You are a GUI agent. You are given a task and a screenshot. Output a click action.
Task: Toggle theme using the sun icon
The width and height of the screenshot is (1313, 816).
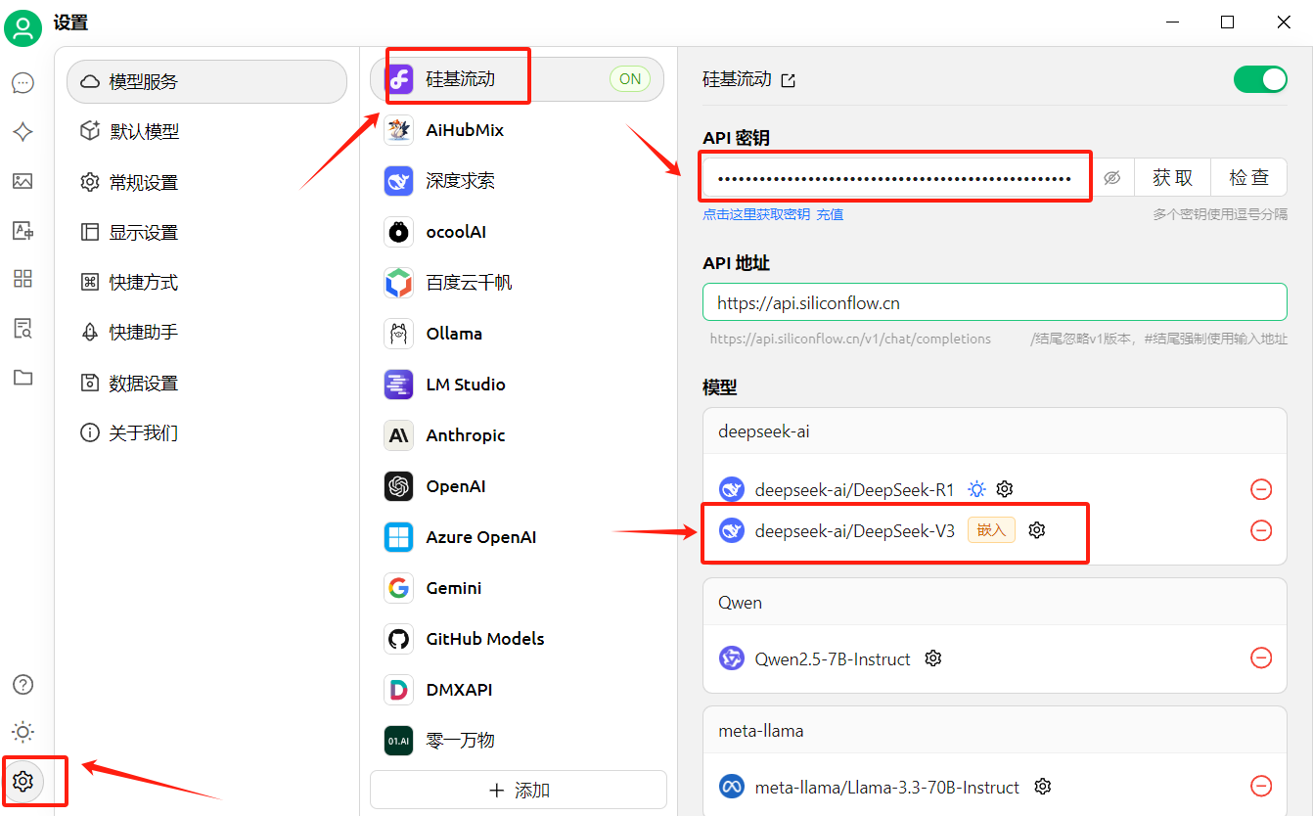click(x=23, y=732)
